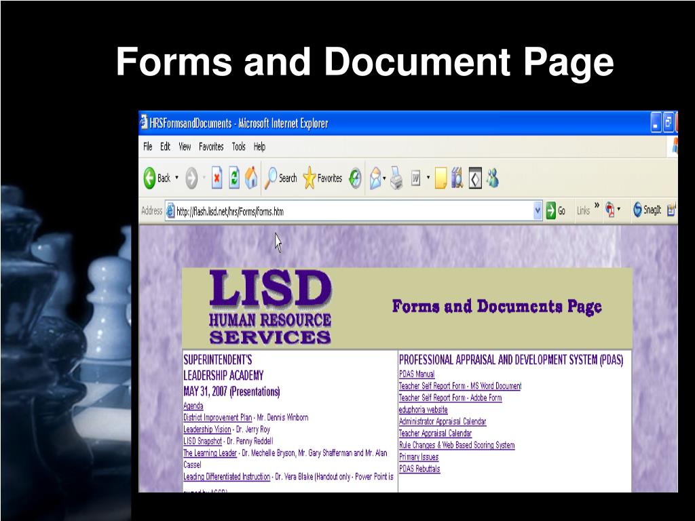Click the Mail envelope icon

tap(375, 178)
